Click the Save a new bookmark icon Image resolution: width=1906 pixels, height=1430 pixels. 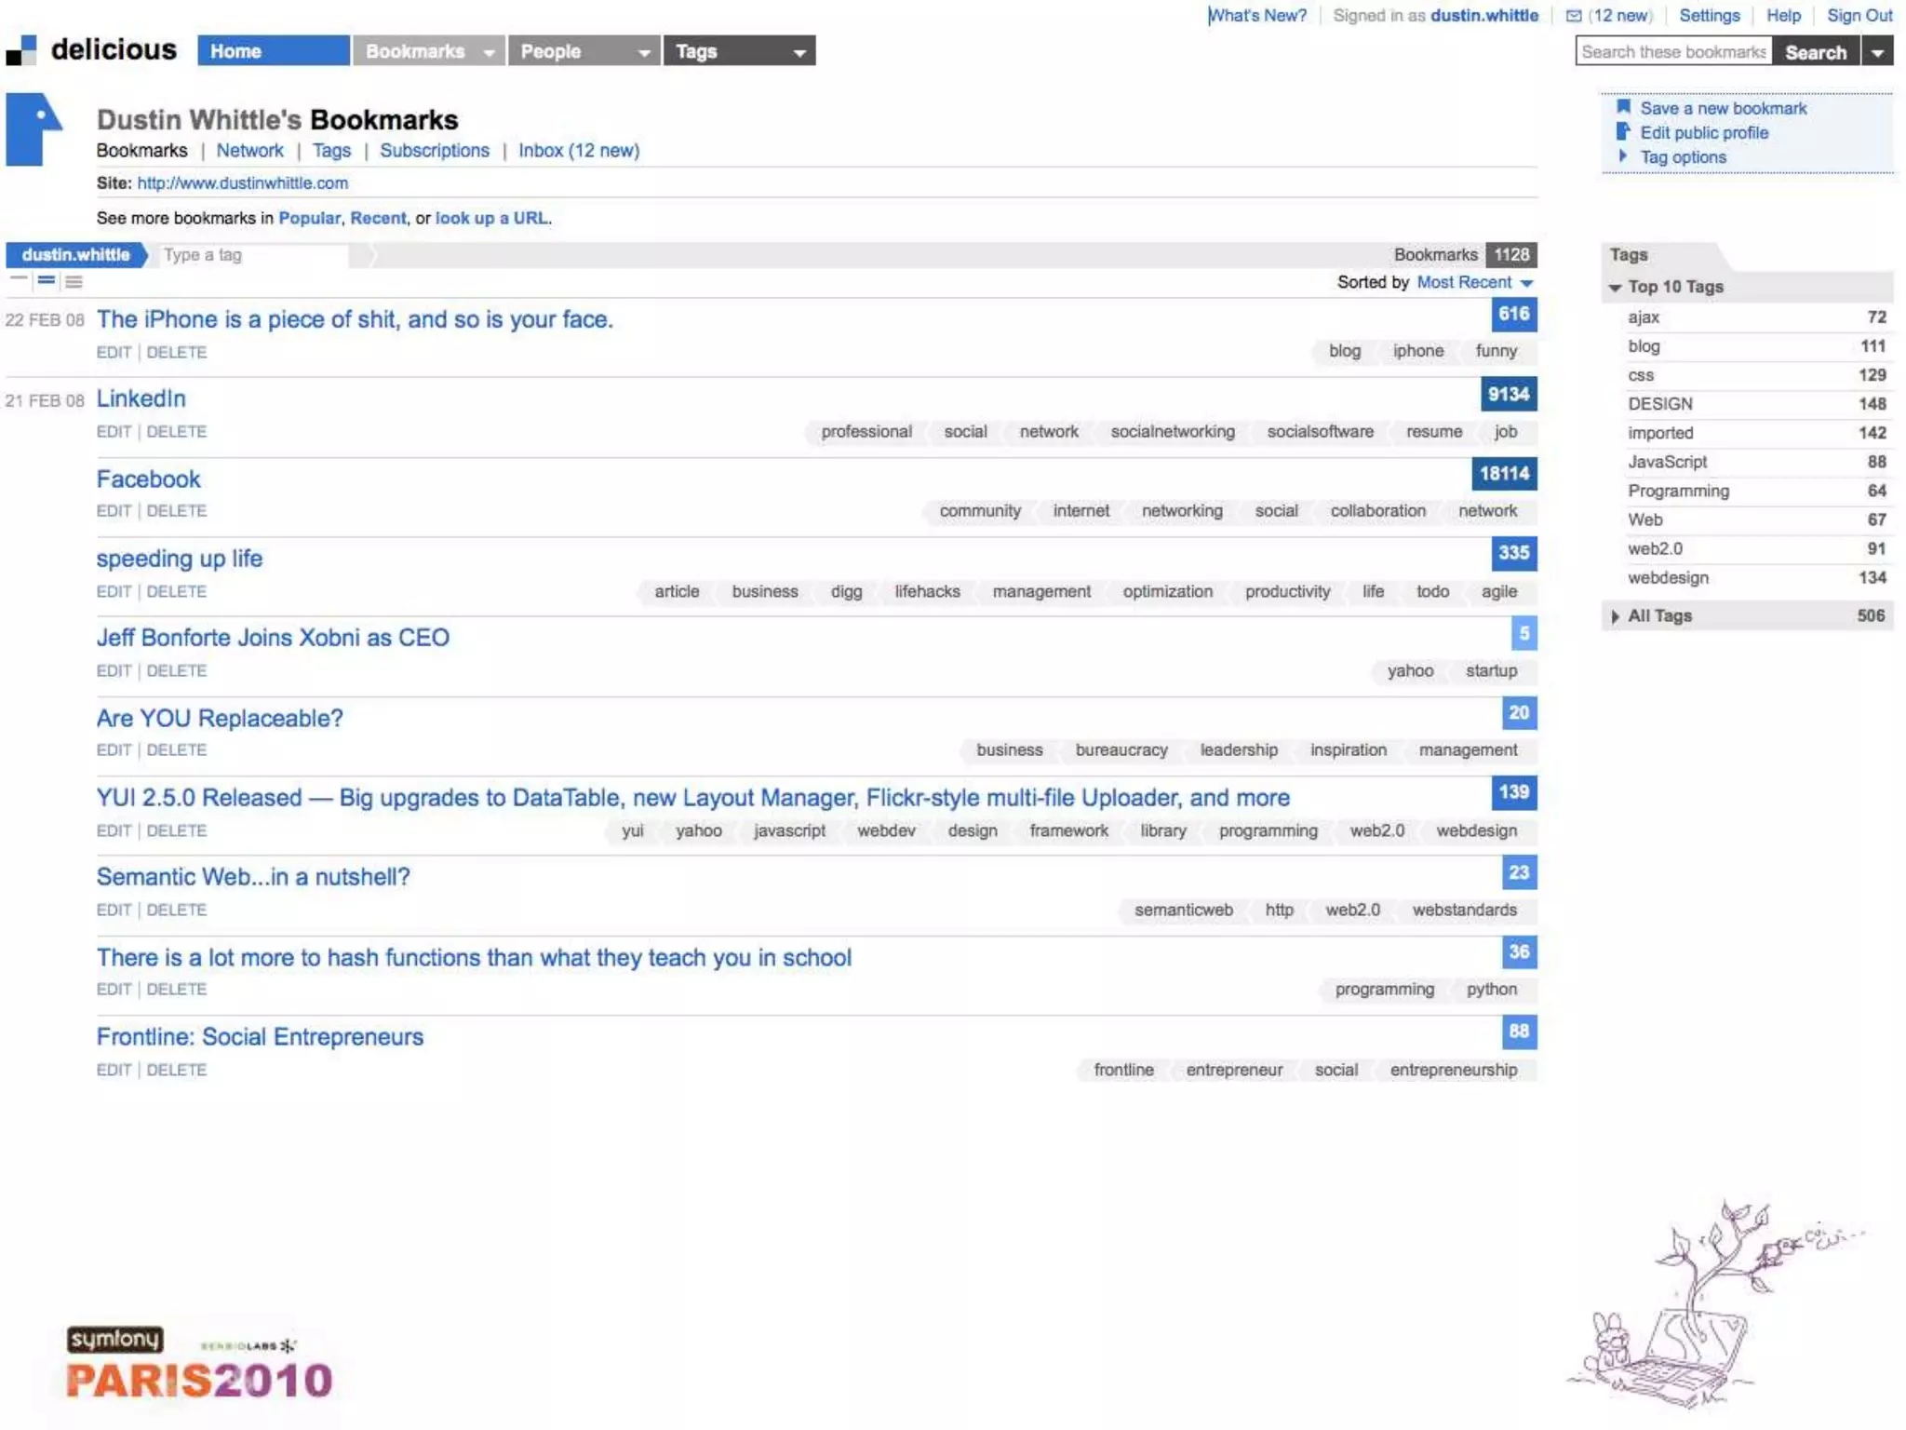click(1623, 107)
